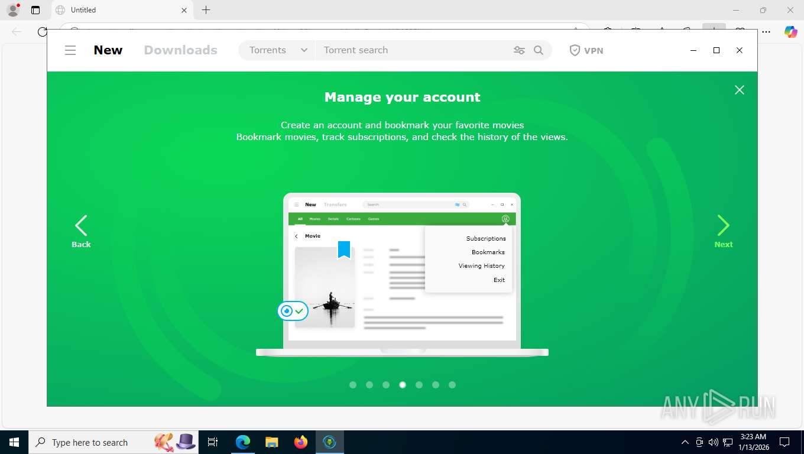Open Edge settings ellipsis menu
Viewport: 804px width, 454px height.
click(x=766, y=32)
